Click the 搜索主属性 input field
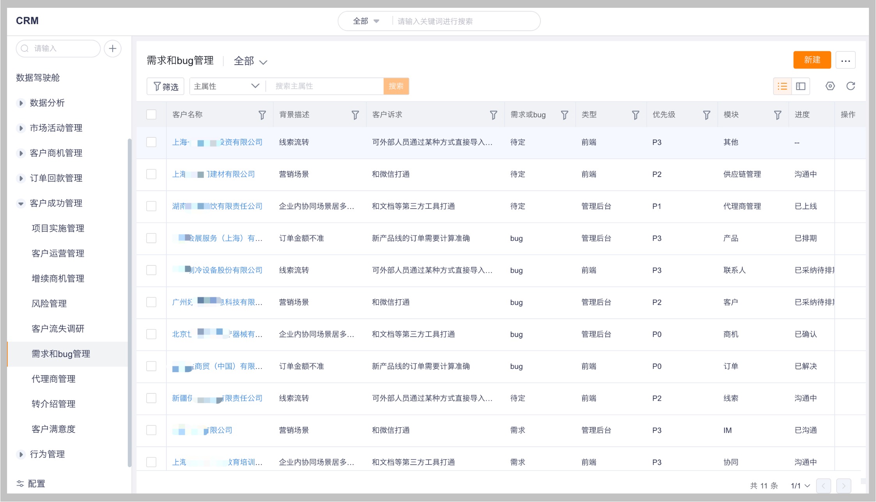This screenshot has height=502, width=876. pyautogui.click(x=325, y=86)
